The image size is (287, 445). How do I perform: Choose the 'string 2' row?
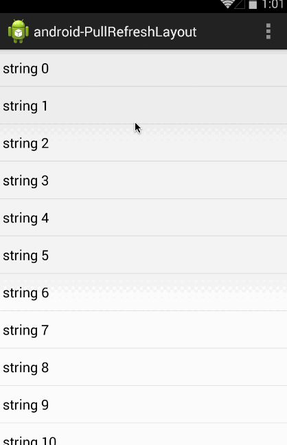click(x=143, y=143)
